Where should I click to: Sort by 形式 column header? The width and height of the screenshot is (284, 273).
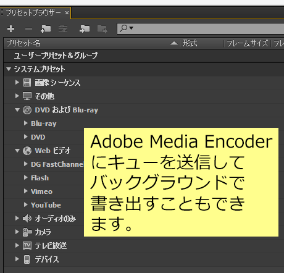click(202, 43)
